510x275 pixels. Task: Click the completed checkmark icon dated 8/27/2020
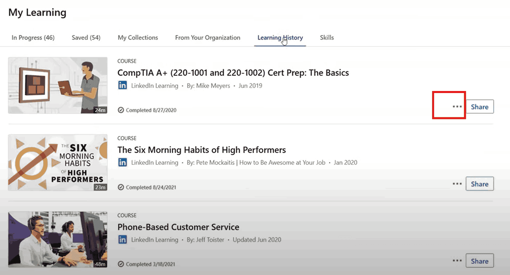click(120, 110)
